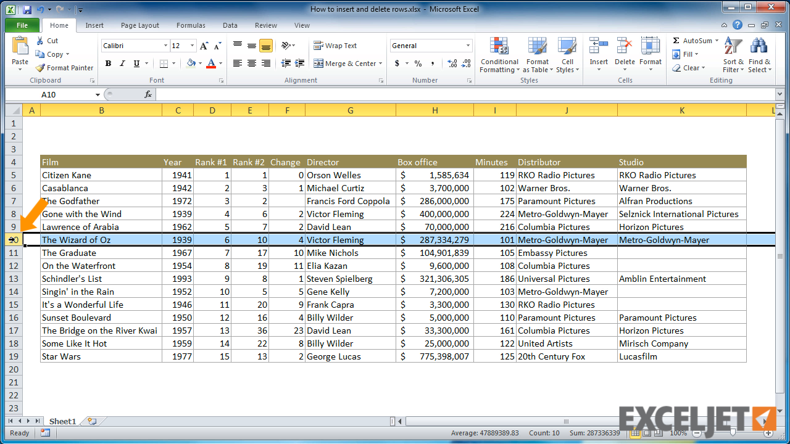Open the Orientation text angle tool

click(286, 46)
